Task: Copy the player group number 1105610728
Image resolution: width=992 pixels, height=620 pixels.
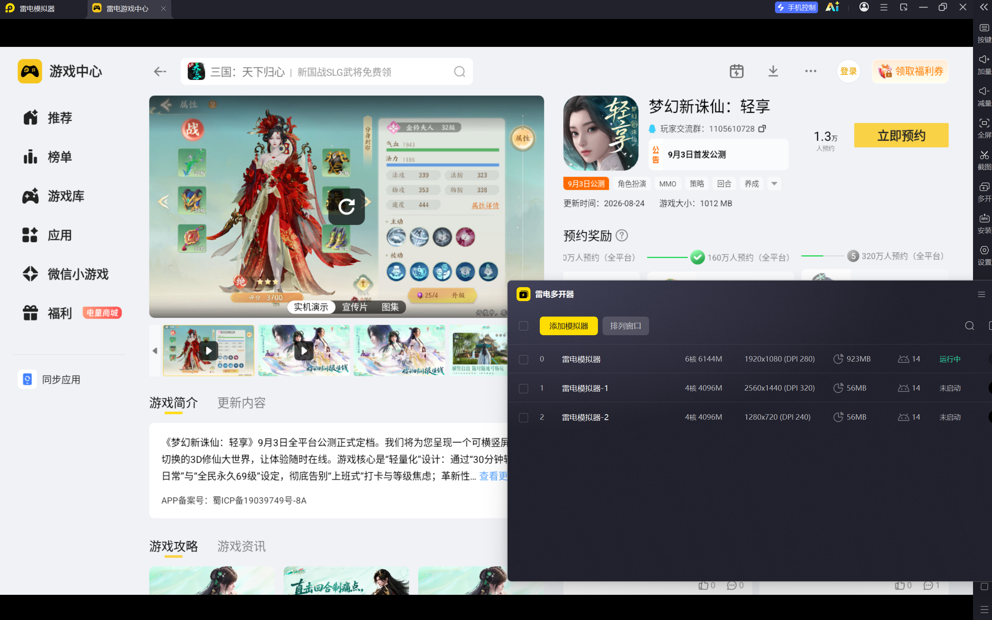Action: point(762,129)
